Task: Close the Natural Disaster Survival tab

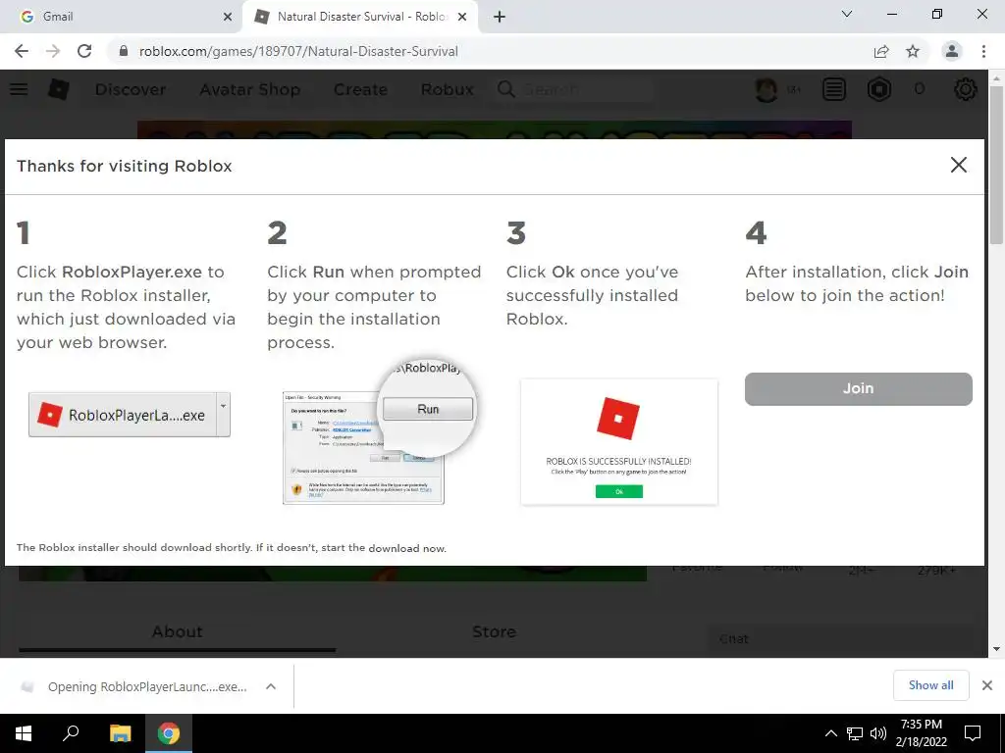Action: point(462,18)
